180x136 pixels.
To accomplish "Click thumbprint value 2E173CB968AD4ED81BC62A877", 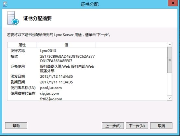I will pos(67,56).
